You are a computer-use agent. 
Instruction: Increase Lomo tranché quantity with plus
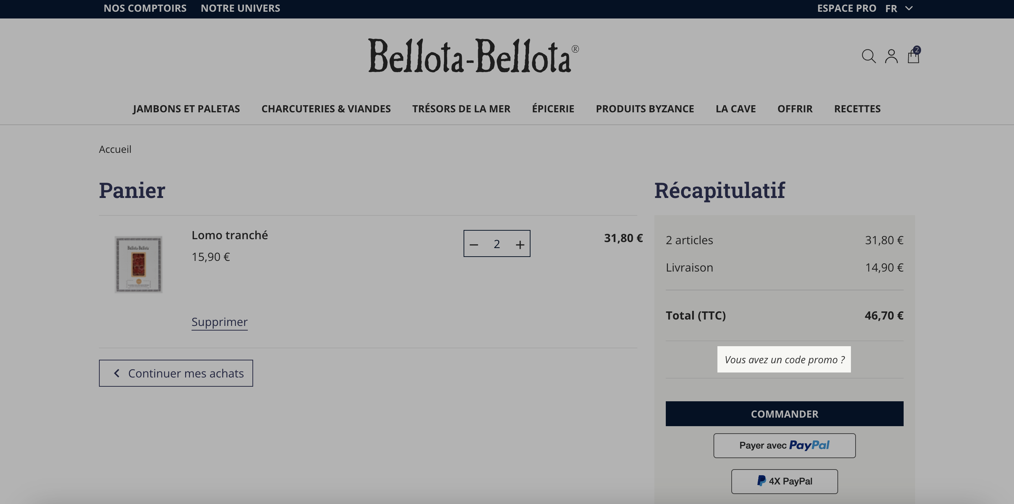(520, 244)
